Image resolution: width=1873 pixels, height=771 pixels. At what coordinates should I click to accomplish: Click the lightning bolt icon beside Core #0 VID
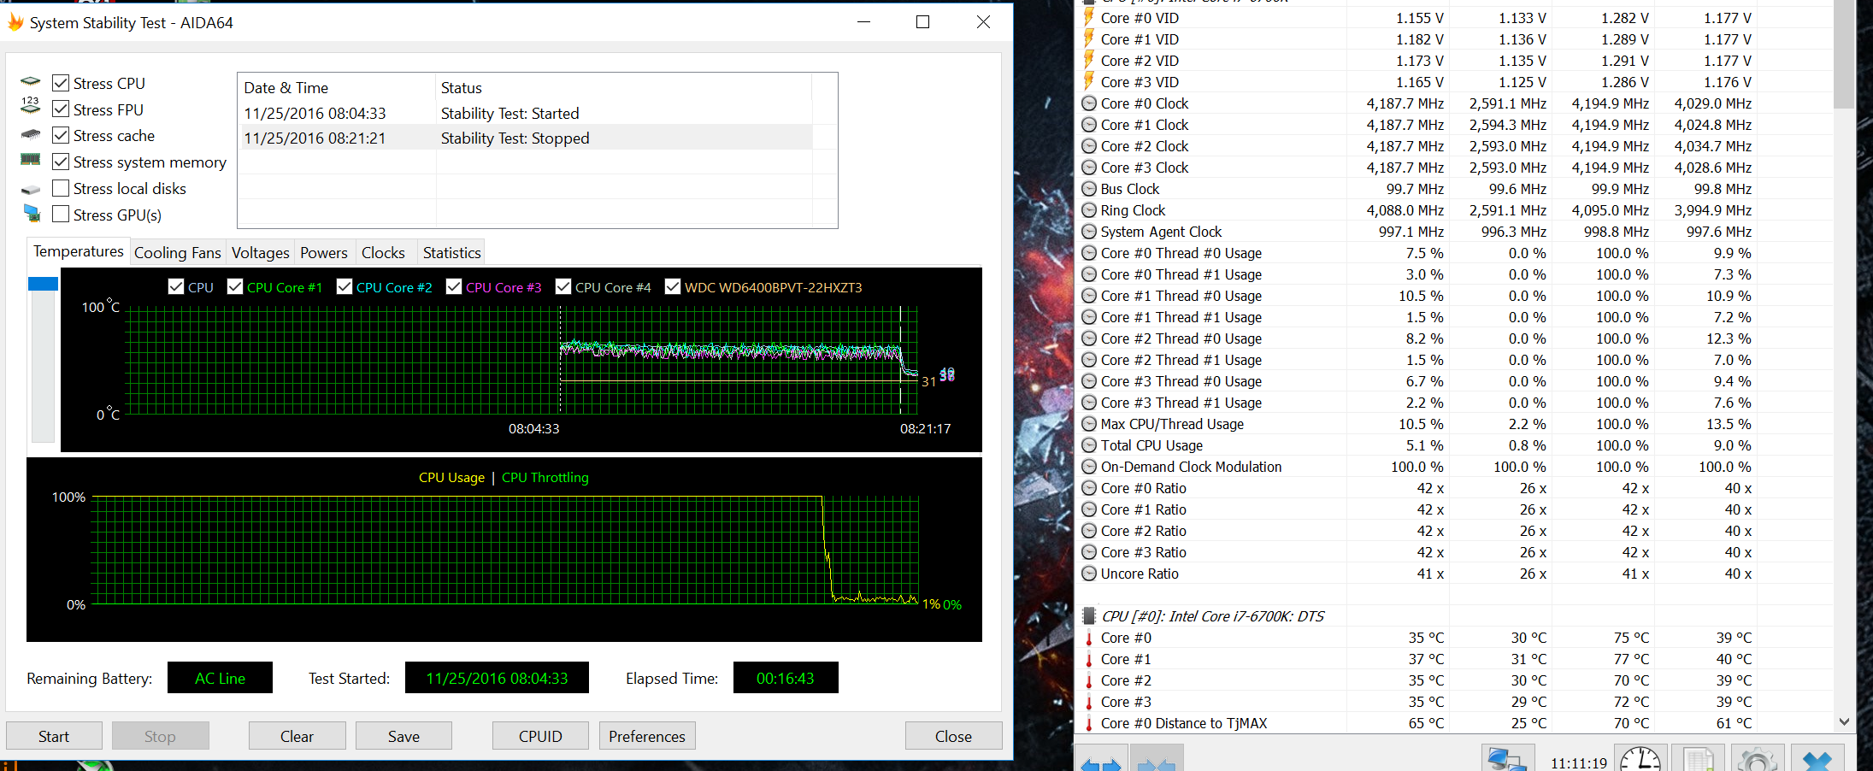1089,17
